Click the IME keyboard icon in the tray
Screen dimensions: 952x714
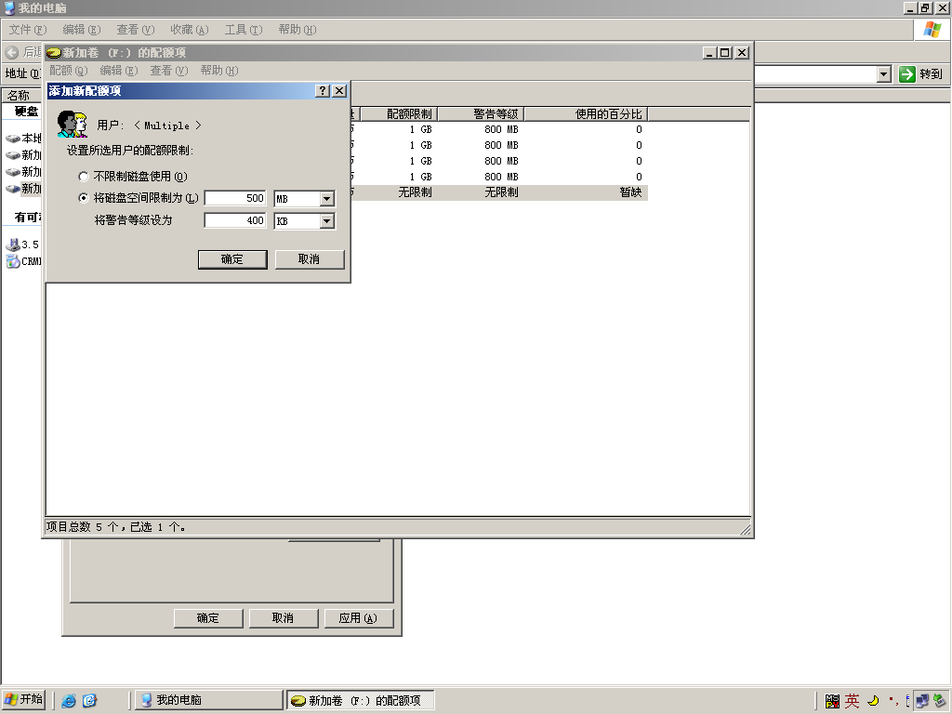click(832, 701)
